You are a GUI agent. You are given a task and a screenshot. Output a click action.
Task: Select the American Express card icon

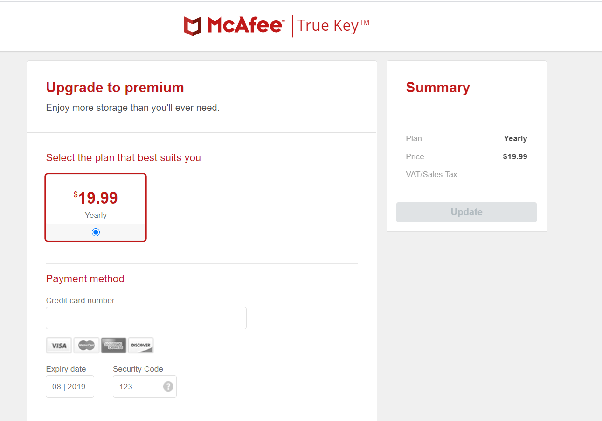(113, 345)
